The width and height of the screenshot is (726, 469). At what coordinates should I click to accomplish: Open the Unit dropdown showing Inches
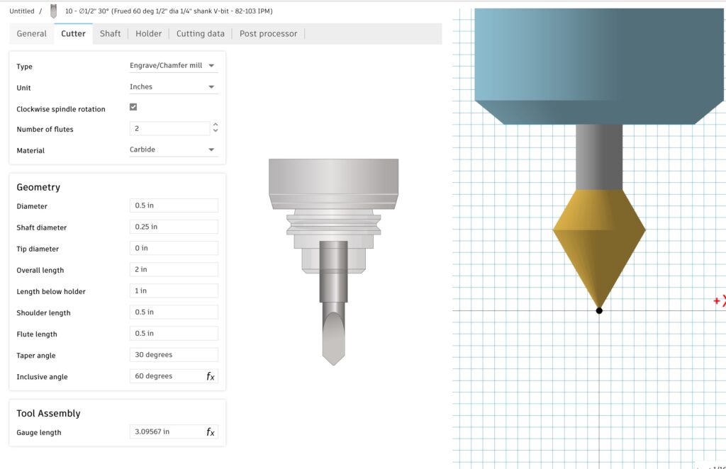[x=174, y=87]
